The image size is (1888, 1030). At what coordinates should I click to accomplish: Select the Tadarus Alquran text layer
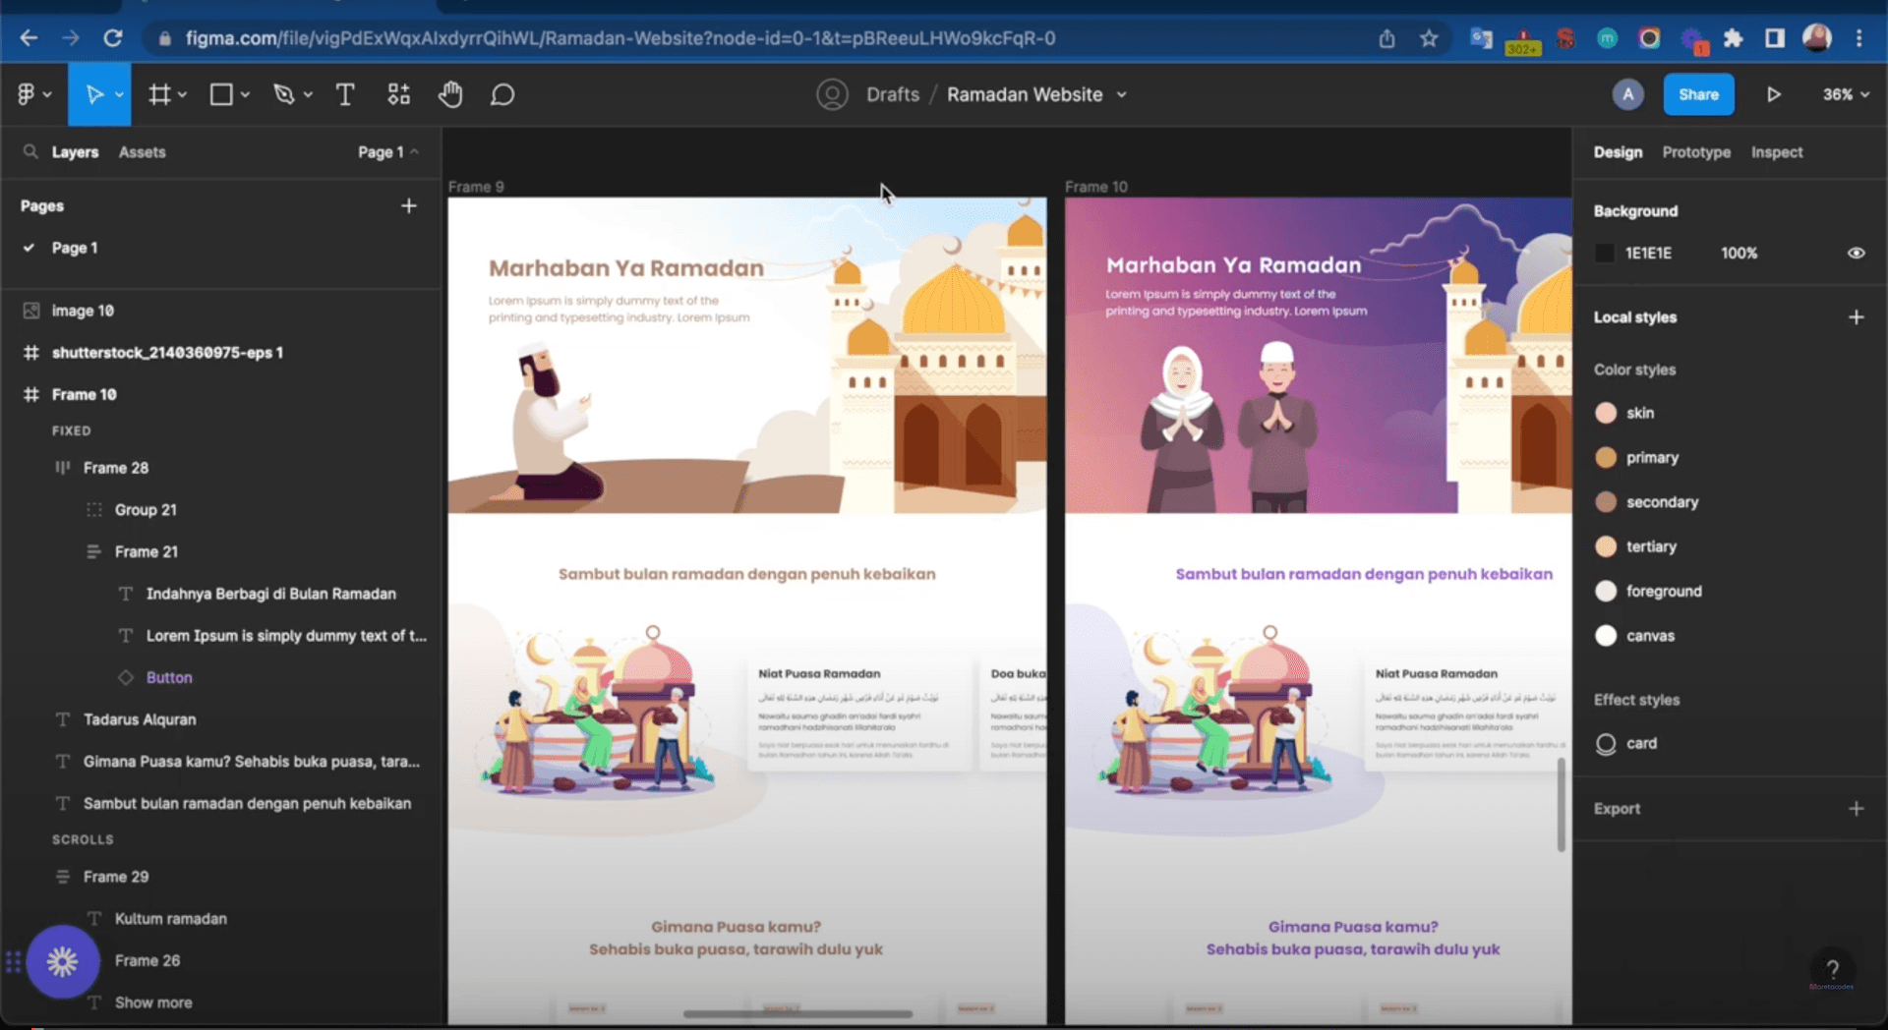click(x=140, y=719)
